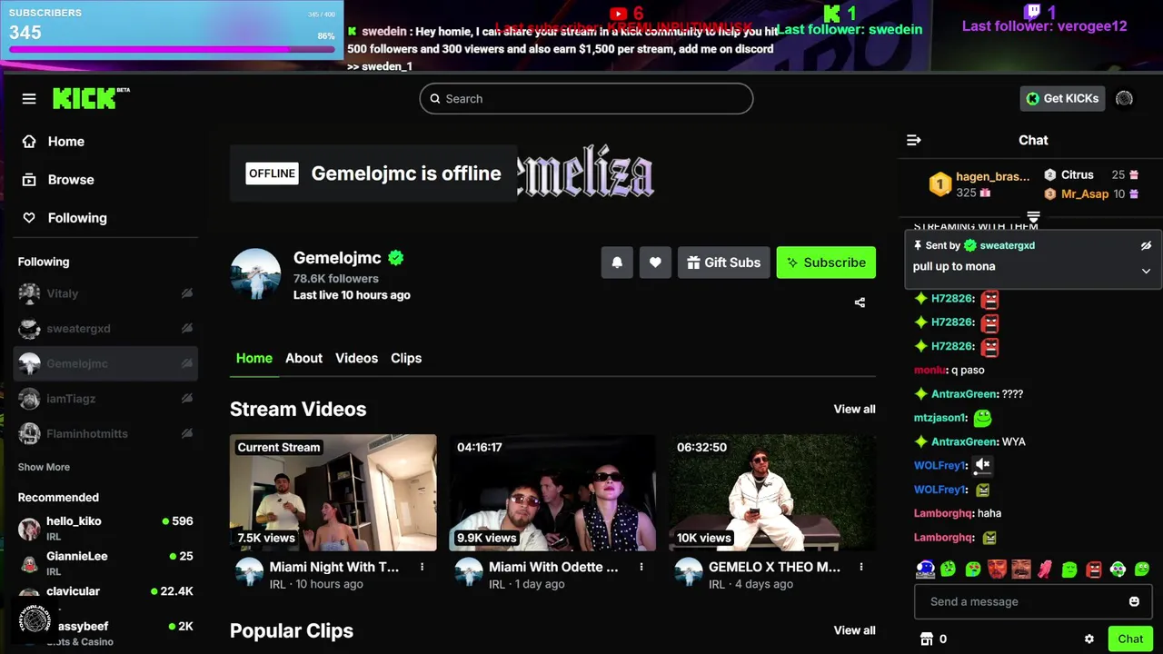Toggle Gemelojmc offline indicator in sidebar
The width and height of the screenshot is (1163, 654).
point(186,363)
